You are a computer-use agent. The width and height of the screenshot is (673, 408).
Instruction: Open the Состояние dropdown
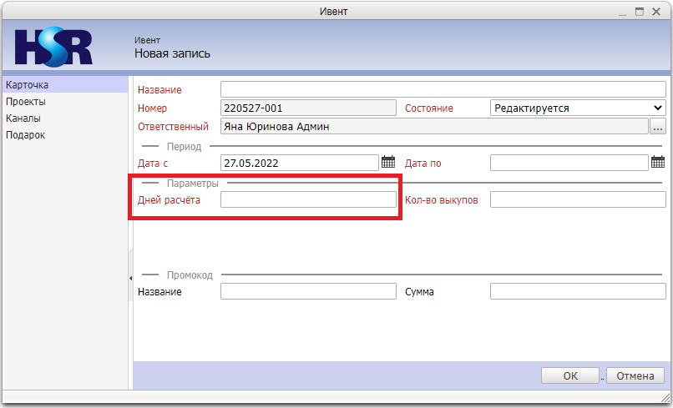click(x=578, y=108)
